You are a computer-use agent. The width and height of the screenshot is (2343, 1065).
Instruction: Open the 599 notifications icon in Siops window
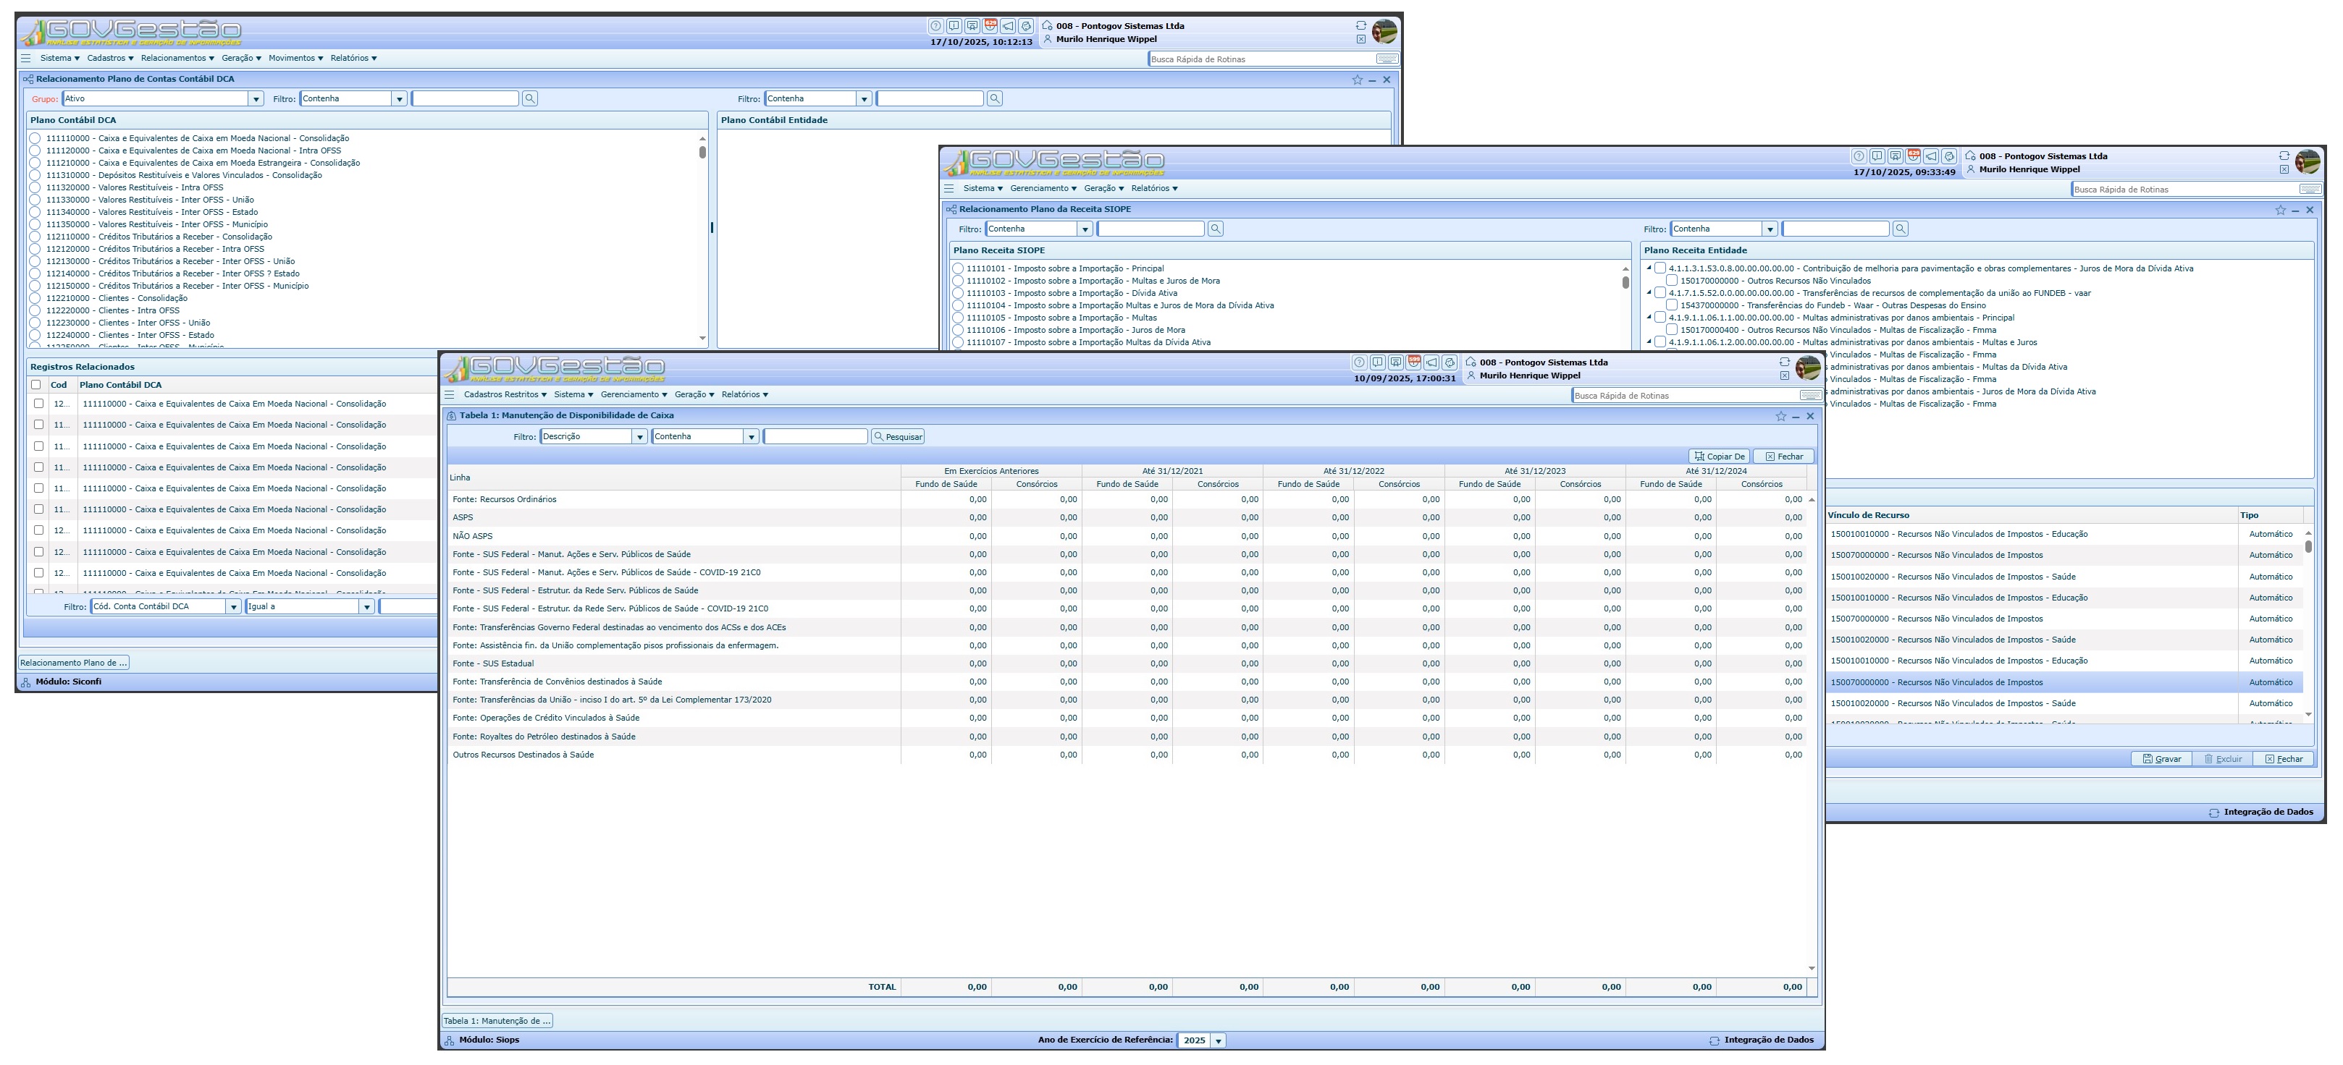coord(1413,362)
